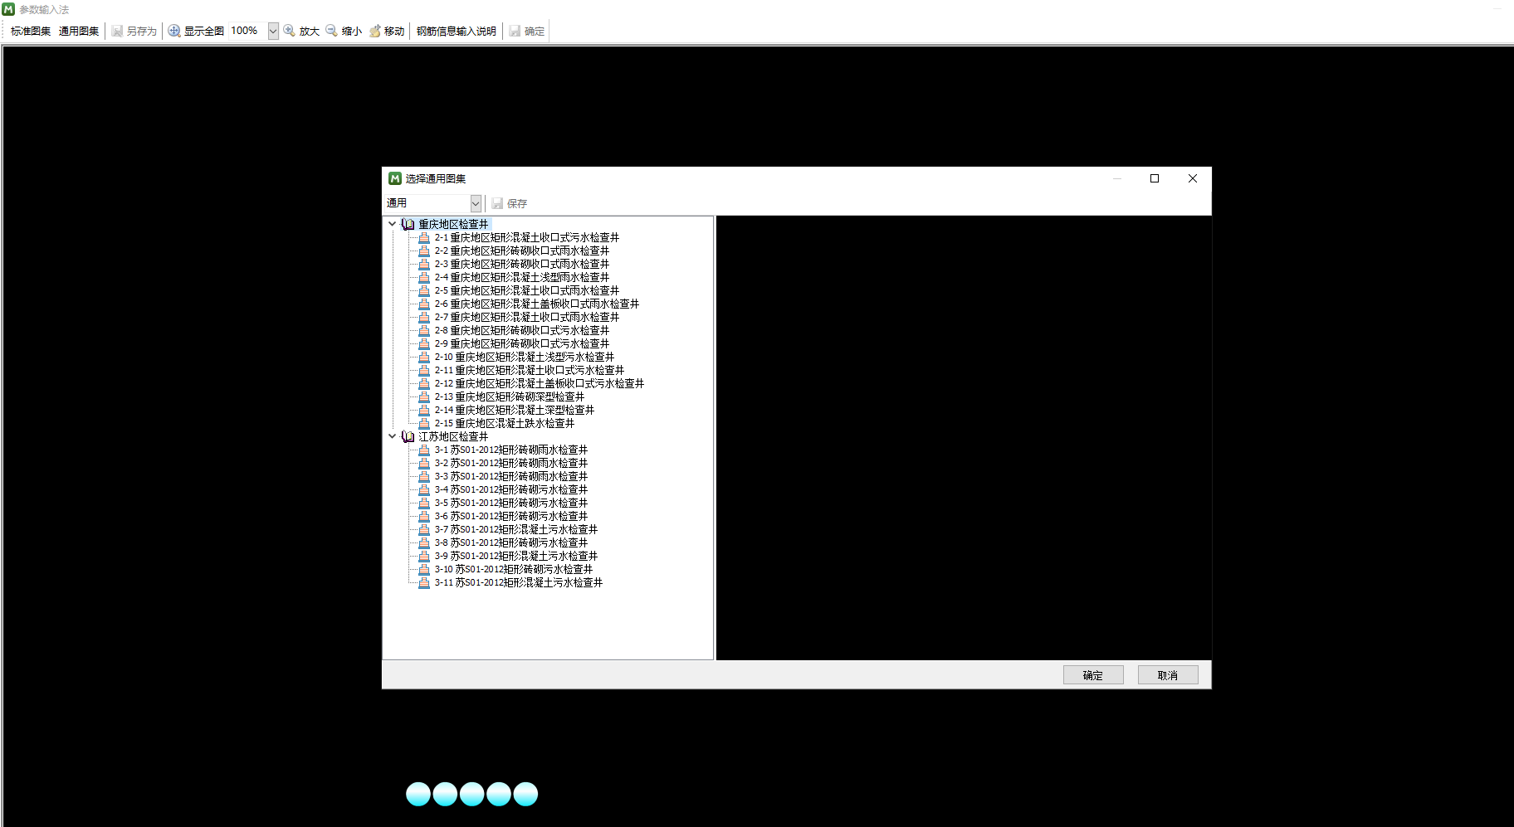
Task: Click icon of item 3-8
Action: pyautogui.click(x=424, y=542)
